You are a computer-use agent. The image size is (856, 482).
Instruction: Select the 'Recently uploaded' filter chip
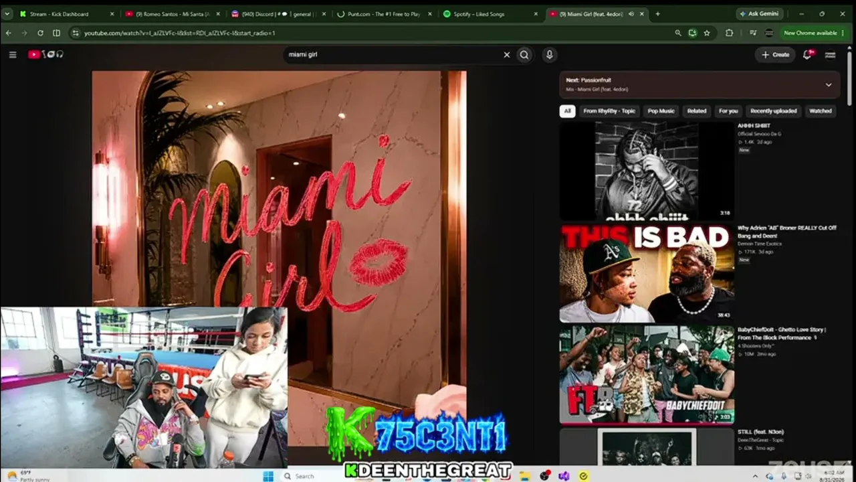773,111
